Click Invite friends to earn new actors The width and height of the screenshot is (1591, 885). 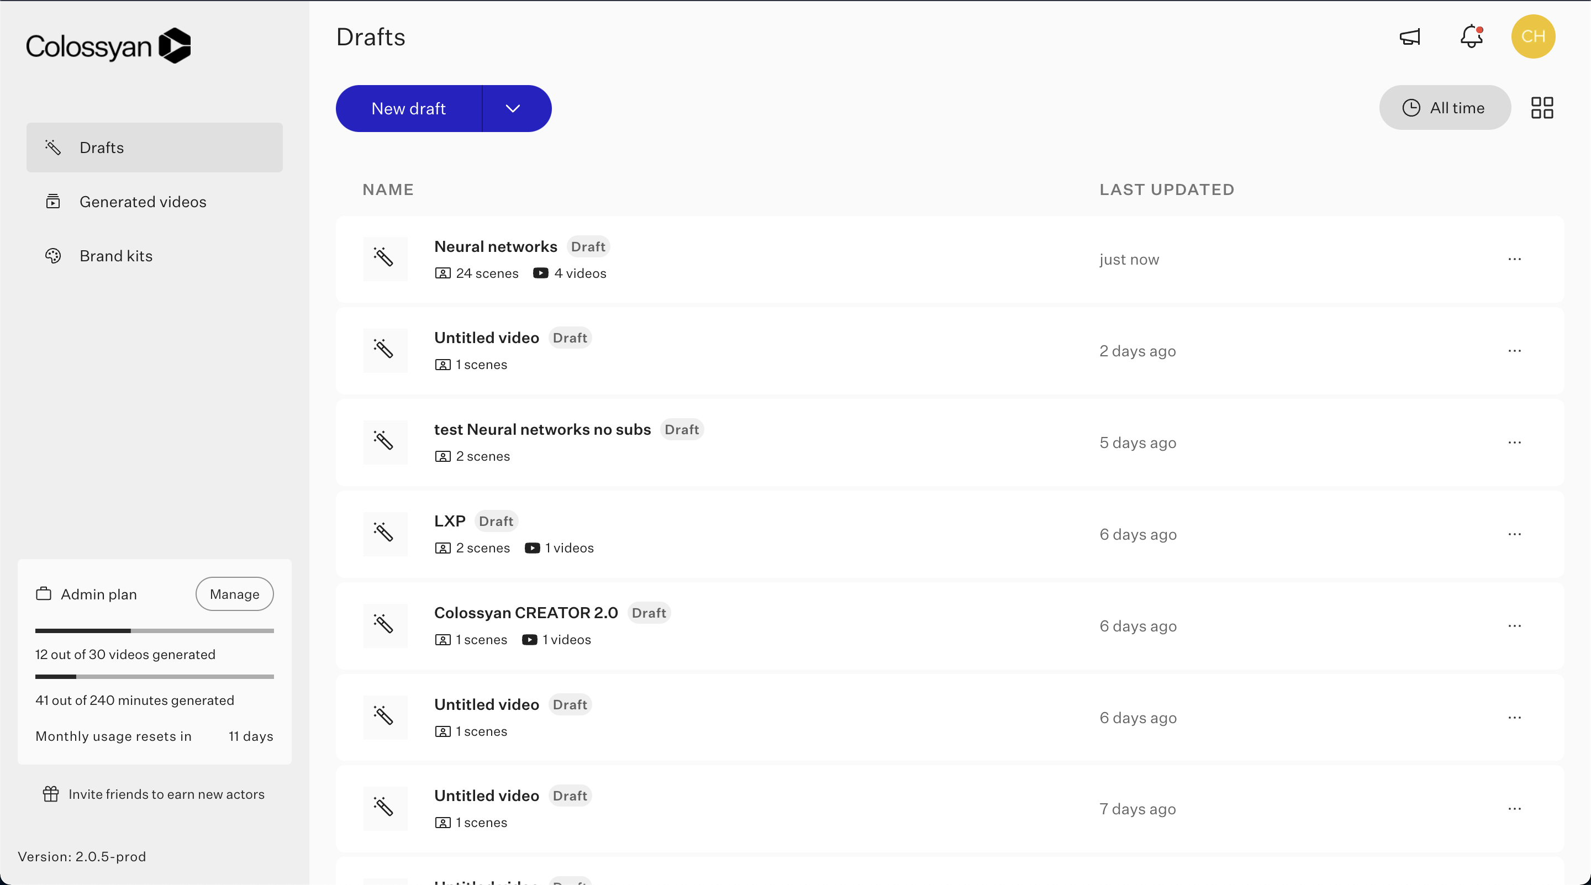[166, 794]
